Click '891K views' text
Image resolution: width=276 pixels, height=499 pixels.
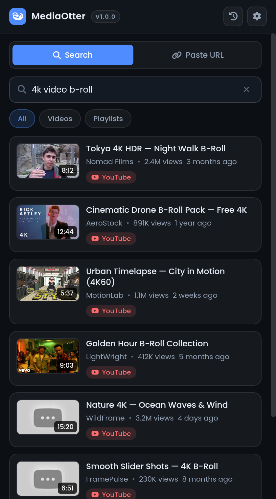(x=152, y=223)
